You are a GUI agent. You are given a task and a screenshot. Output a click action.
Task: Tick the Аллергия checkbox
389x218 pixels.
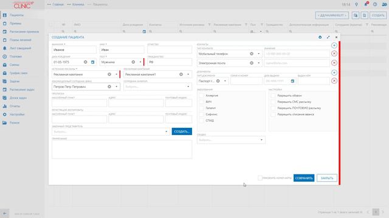click(x=201, y=96)
